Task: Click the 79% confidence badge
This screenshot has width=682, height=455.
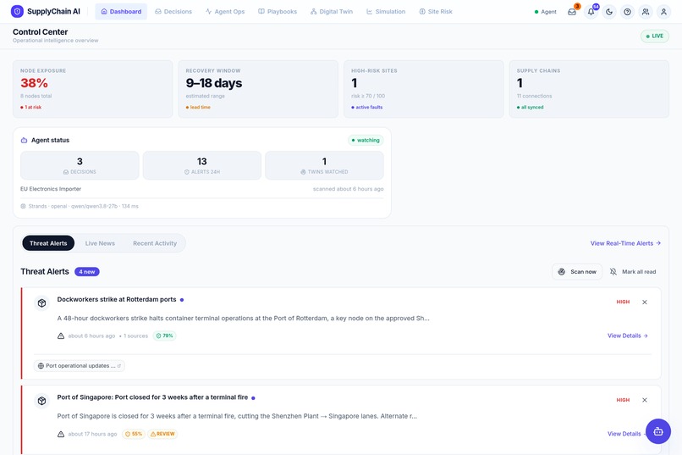Action: [164, 336]
